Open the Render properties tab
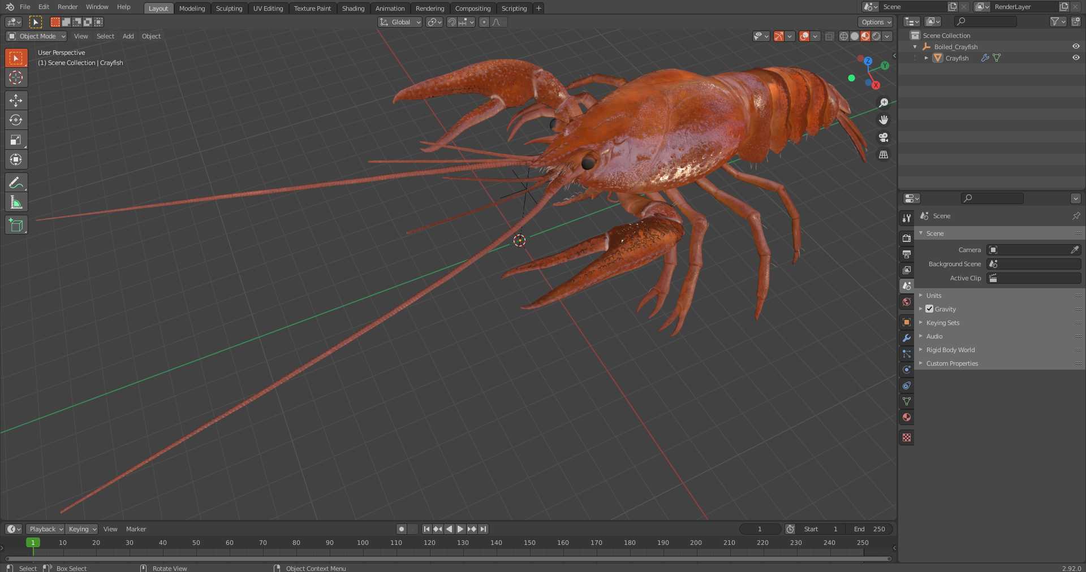The image size is (1086, 572). coord(907,238)
